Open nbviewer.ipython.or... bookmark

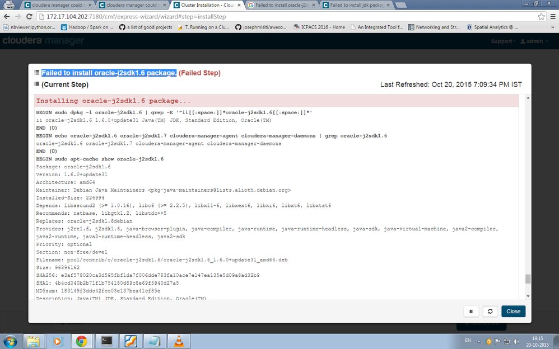click(x=29, y=27)
